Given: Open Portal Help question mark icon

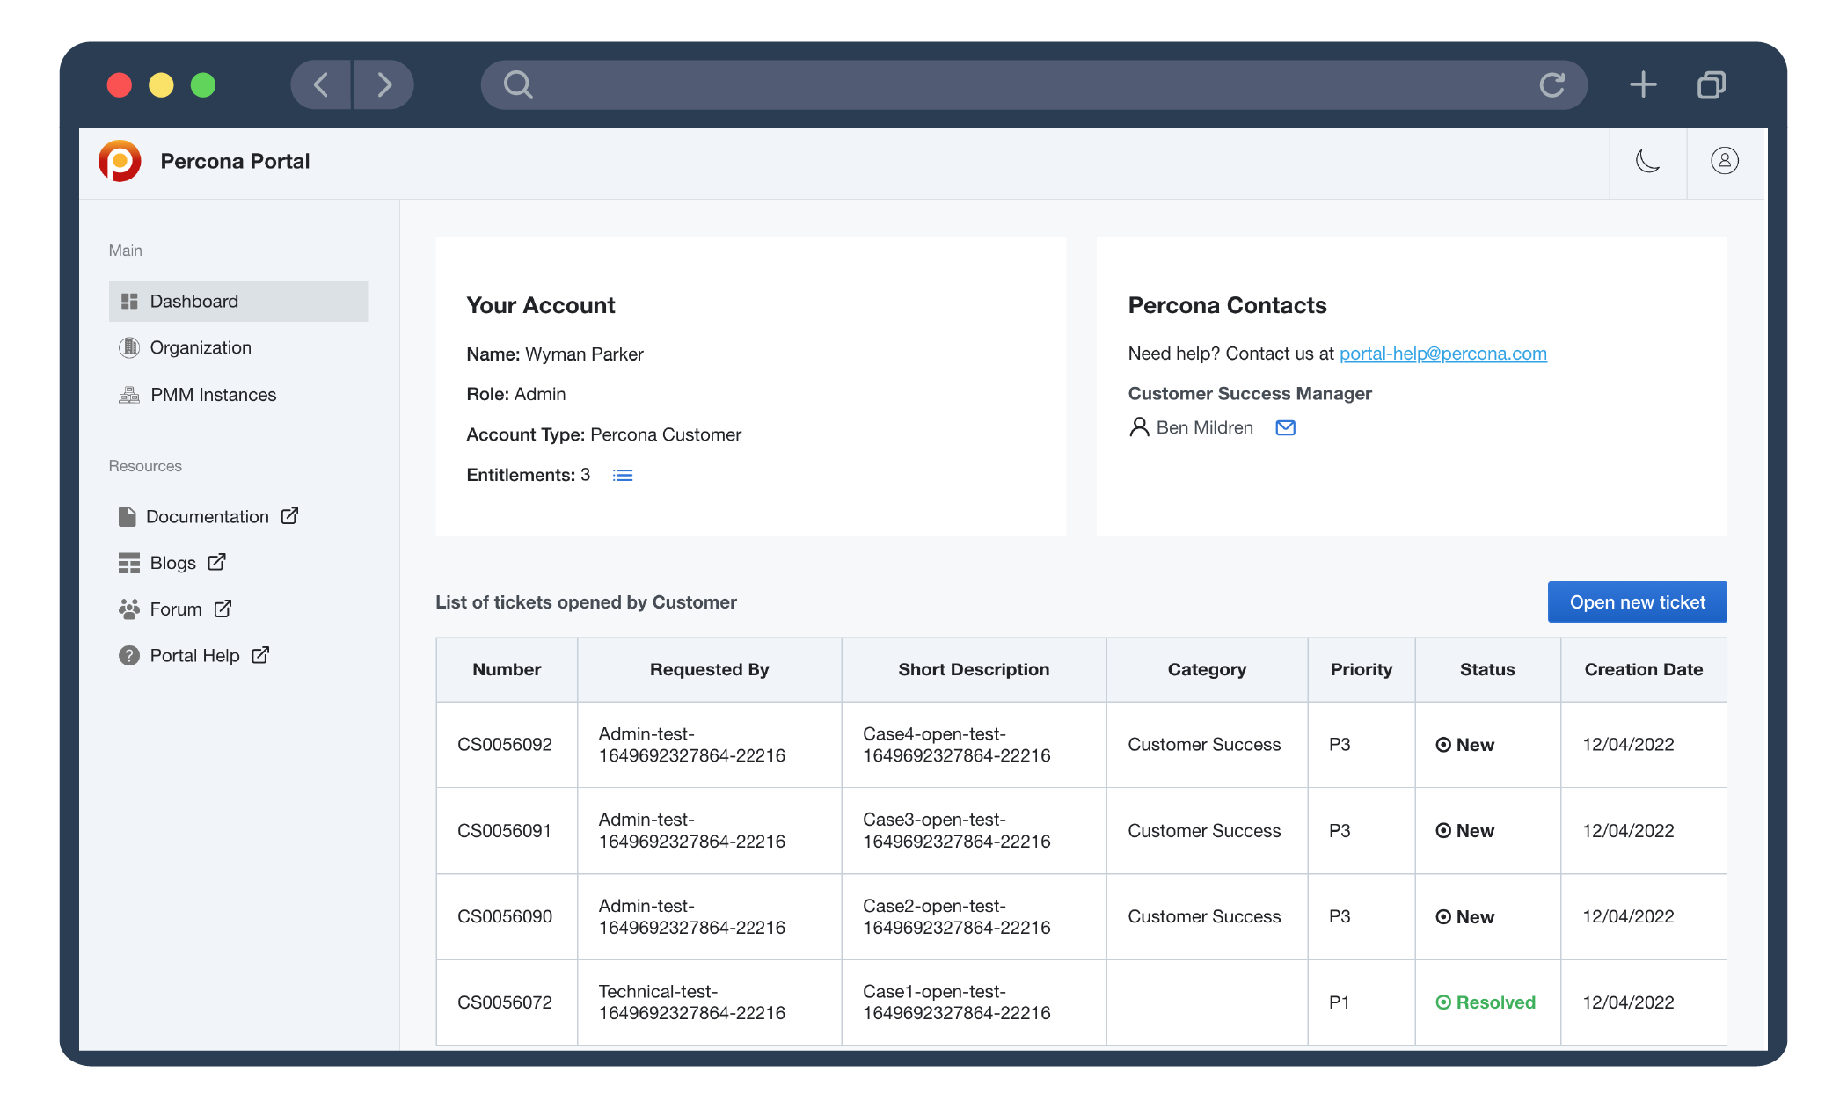Looking at the screenshot, I should (128, 655).
